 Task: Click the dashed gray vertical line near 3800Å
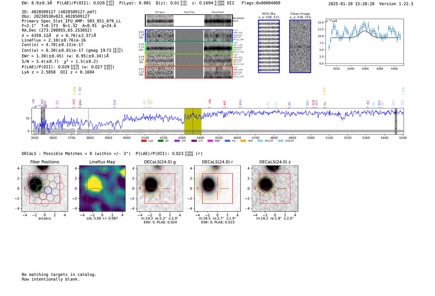[88, 121]
